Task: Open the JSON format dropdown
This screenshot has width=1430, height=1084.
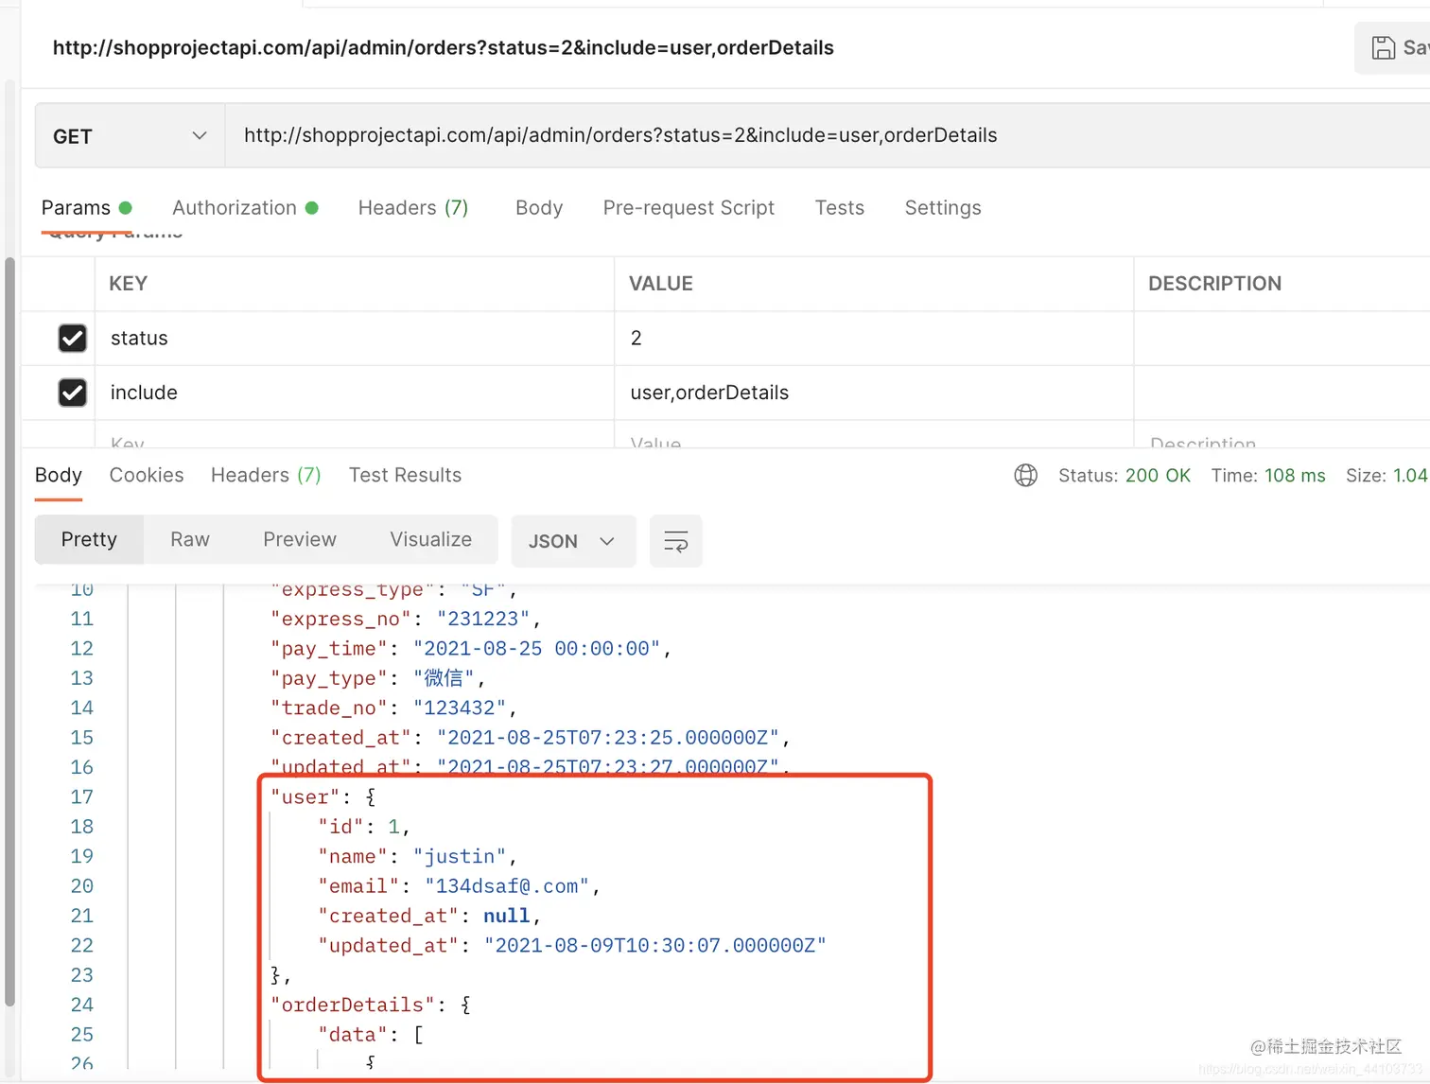Action: tap(573, 541)
